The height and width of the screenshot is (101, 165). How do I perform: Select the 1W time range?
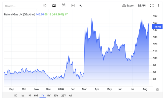pyautogui.click(x=22, y=96)
